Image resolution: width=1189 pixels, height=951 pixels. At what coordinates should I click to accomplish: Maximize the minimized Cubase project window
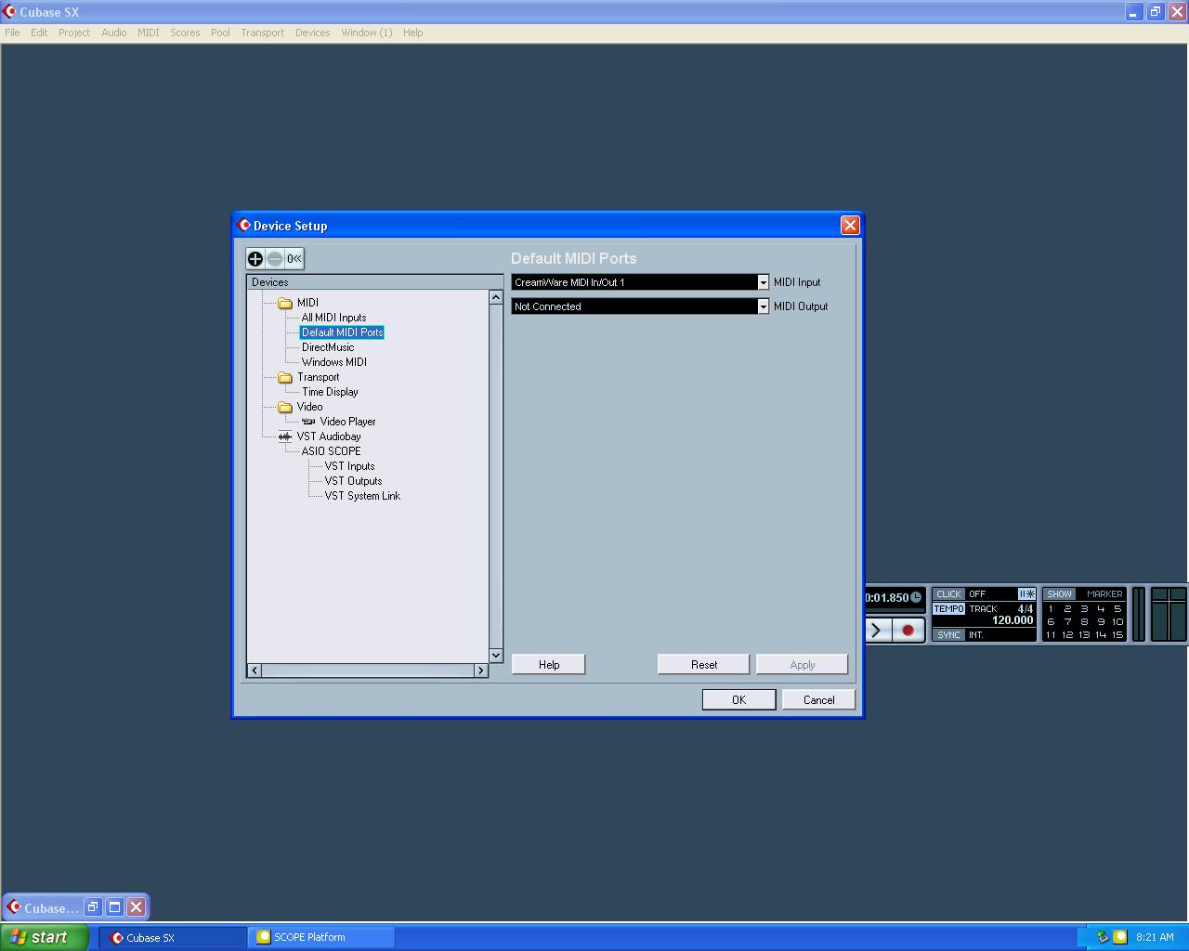115,907
